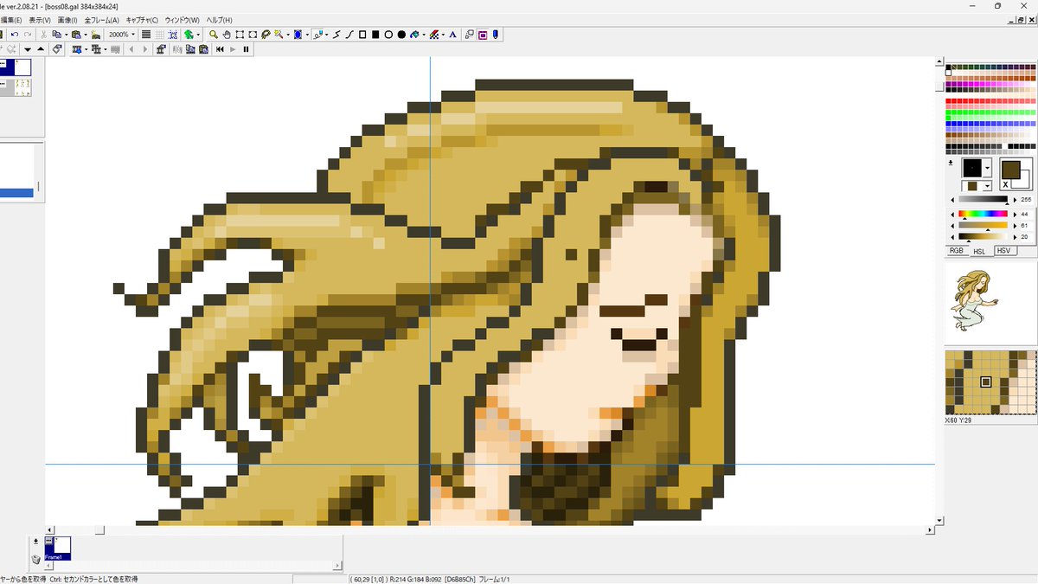Open the 2000% zoom level dropdown

point(133,35)
